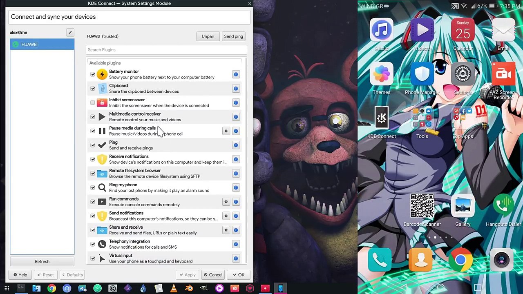Open Settings app on phone
523x294 pixels.
[x=463, y=78]
